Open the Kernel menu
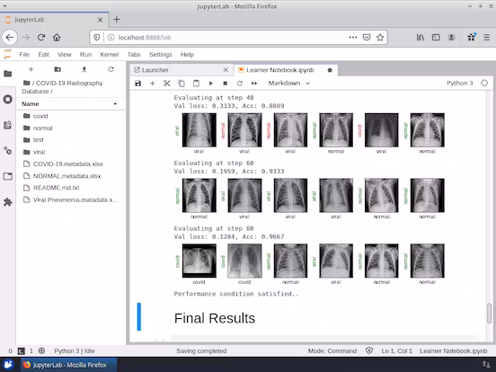The width and height of the screenshot is (496, 372). pyautogui.click(x=109, y=55)
